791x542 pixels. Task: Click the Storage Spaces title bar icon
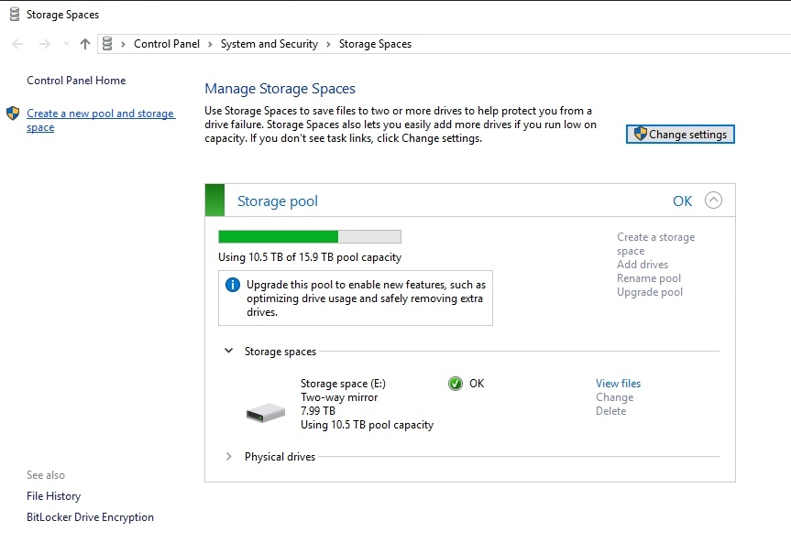(15, 15)
